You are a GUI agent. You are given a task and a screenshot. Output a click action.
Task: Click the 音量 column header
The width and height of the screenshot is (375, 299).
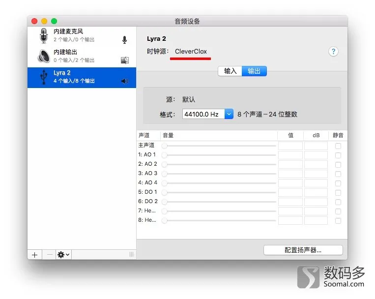(x=219, y=135)
